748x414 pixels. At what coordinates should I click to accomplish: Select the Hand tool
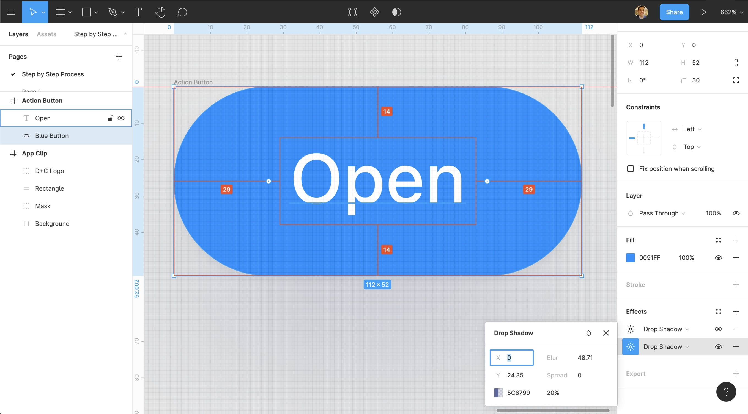pyautogui.click(x=160, y=12)
